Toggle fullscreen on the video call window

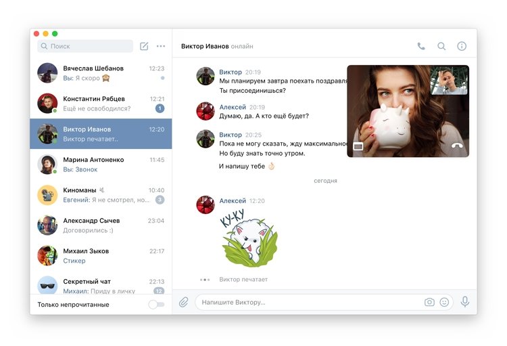[x=358, y=147]
